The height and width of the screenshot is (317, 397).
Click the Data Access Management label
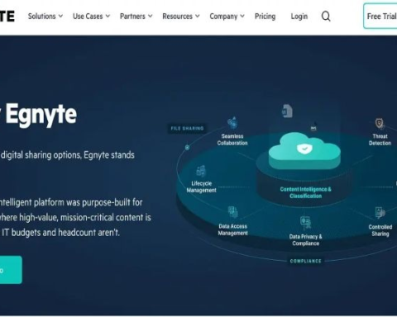pyautogui.click(x=233, y=229)
